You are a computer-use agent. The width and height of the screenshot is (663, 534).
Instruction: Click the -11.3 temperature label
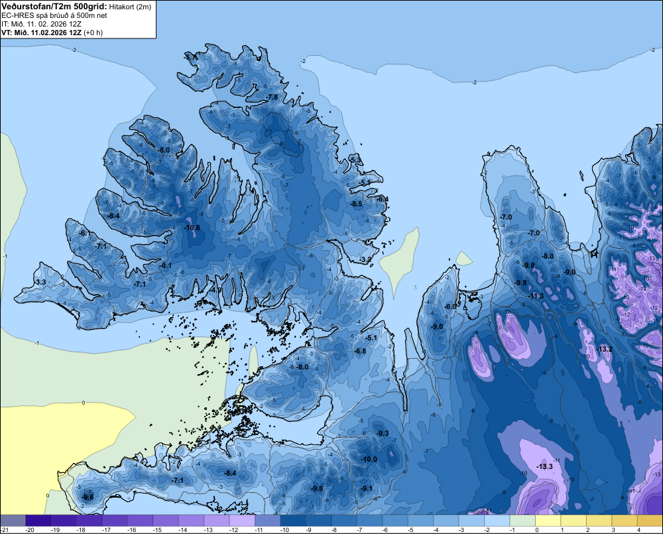(536, 296)
